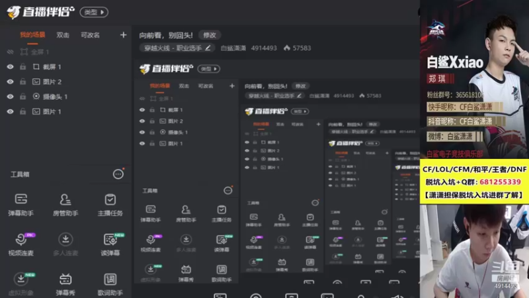Switch to the 可改名 scene tab
529x298 pixels.
coord(90,35)
